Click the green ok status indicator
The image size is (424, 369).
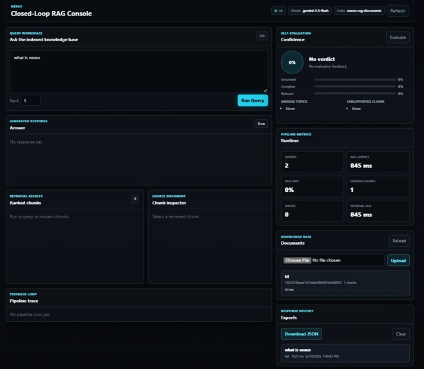[278, 11]
